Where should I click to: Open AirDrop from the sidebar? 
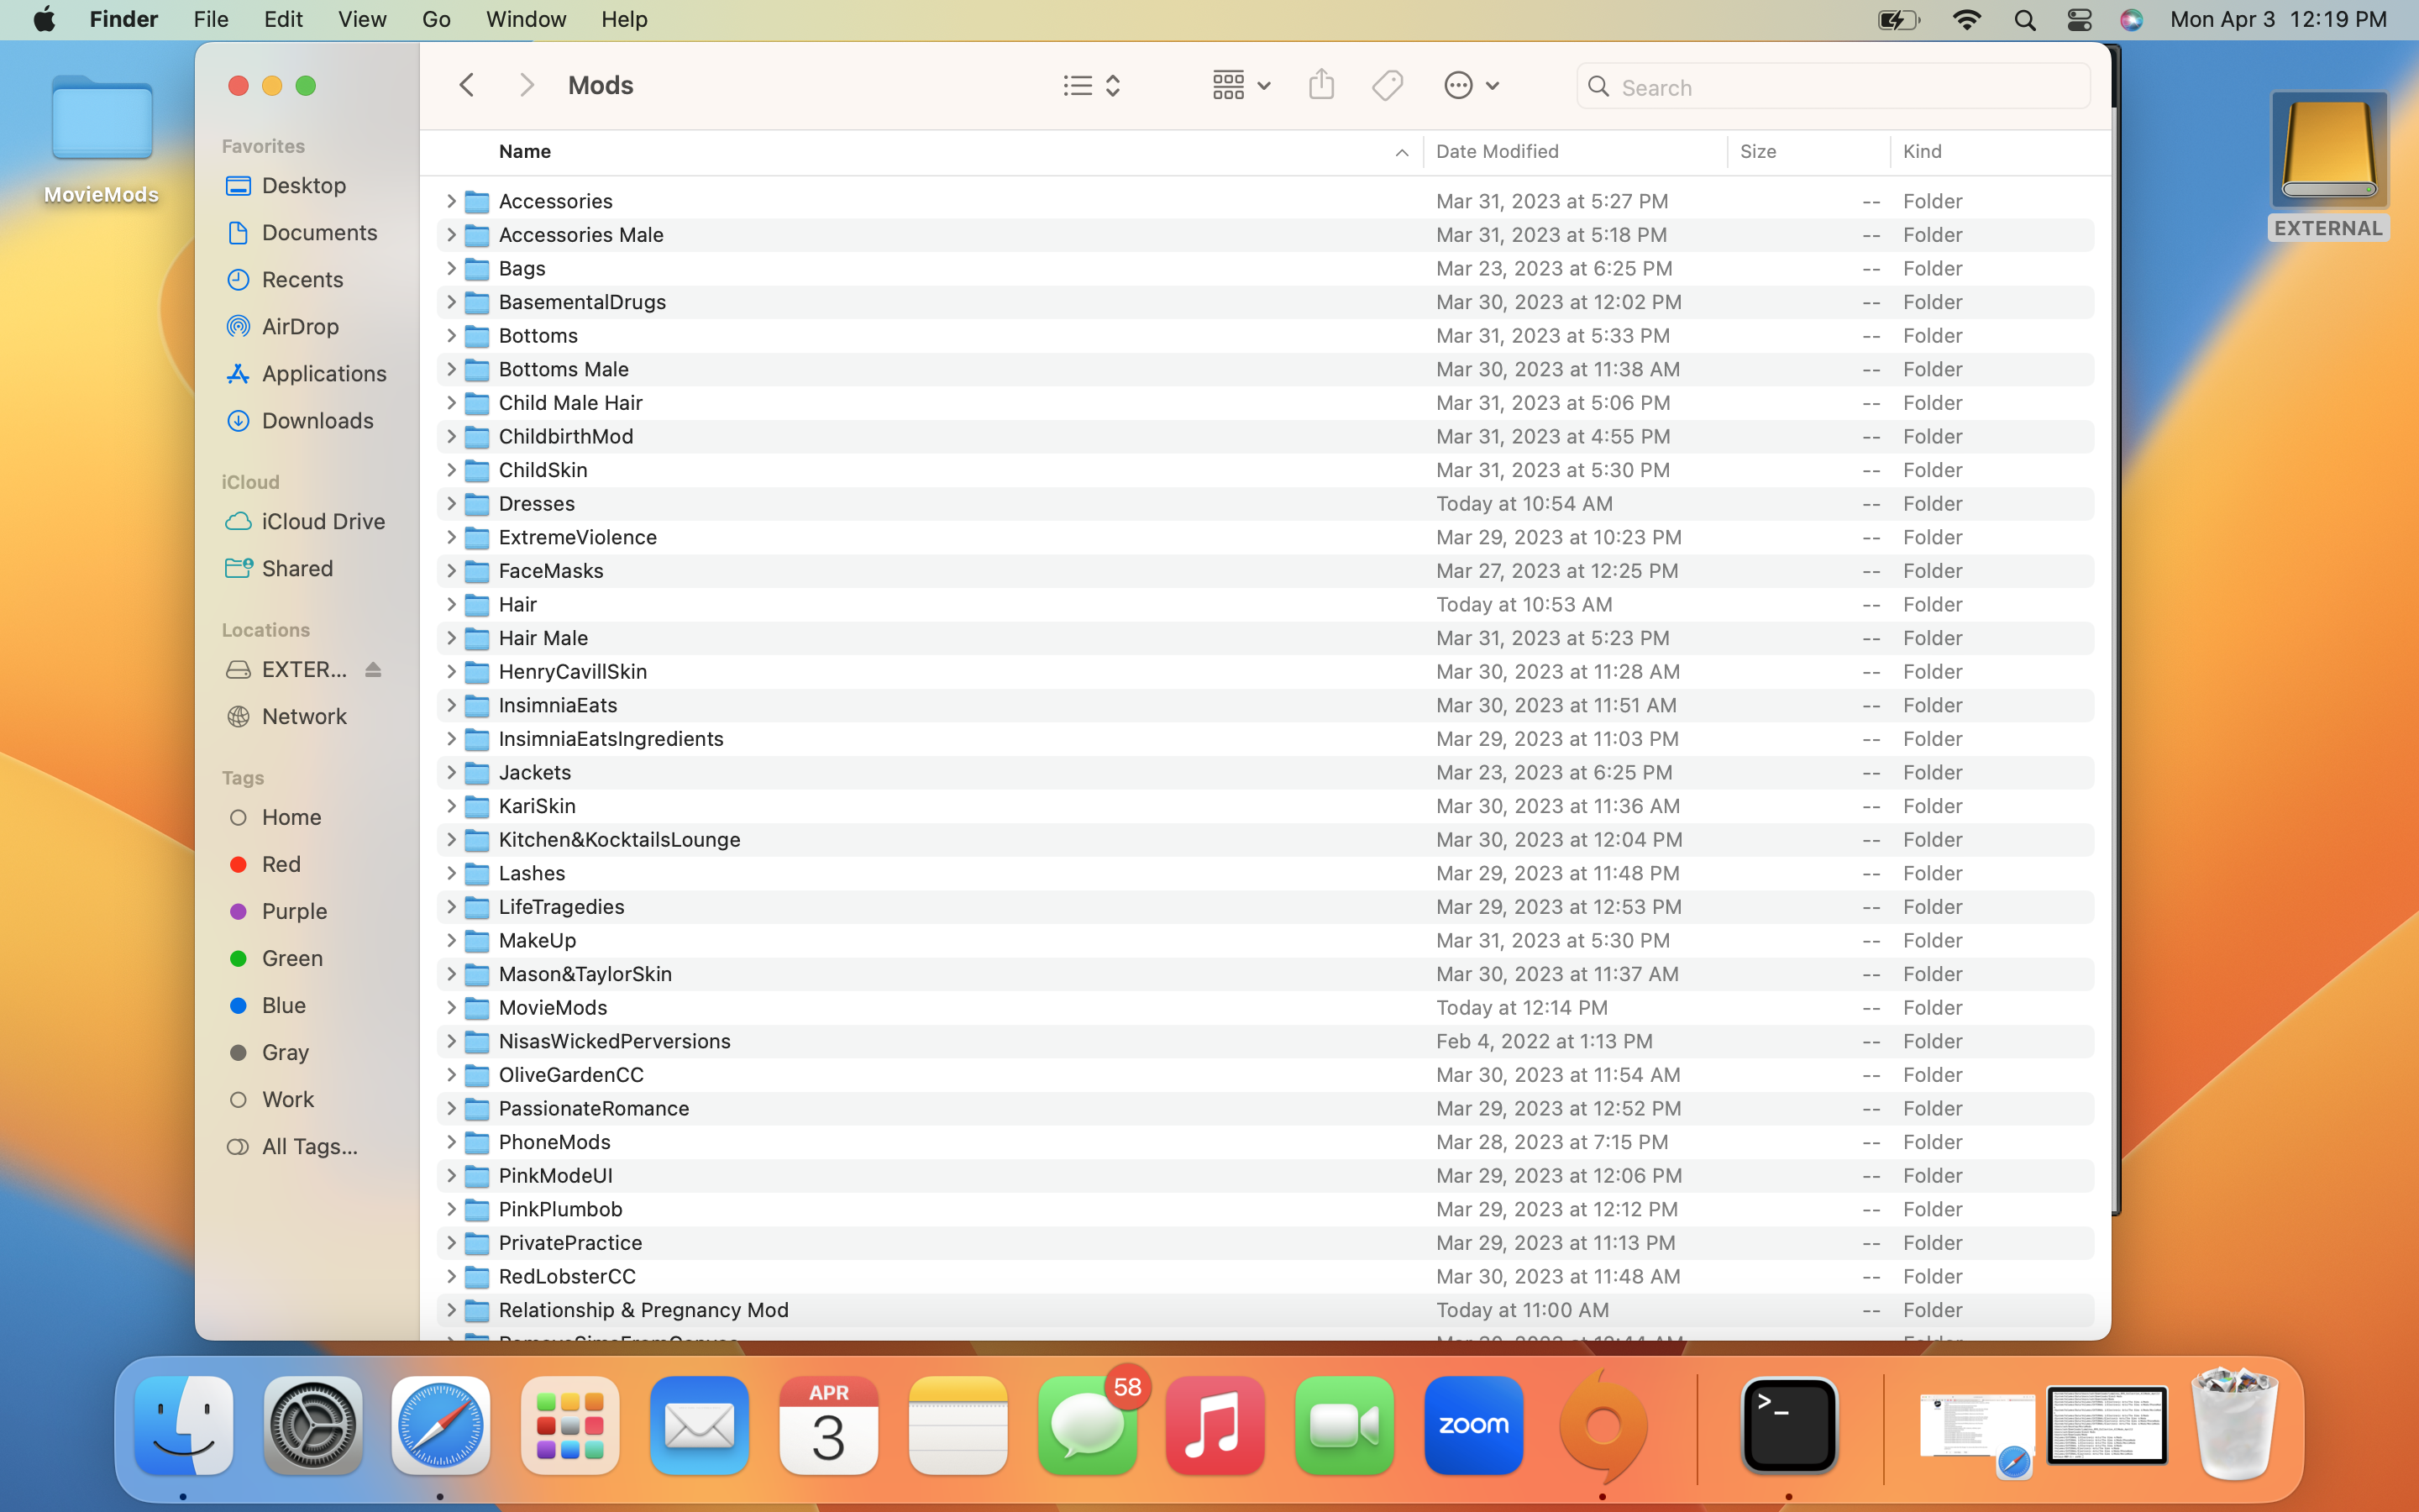point(299,326)
